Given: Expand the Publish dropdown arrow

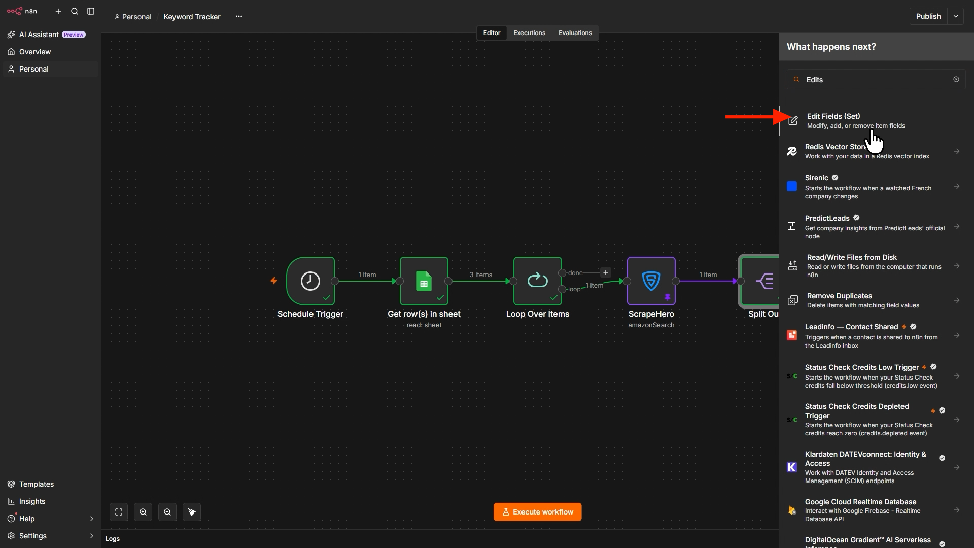Looking at the screenshot, I should 956,16.
